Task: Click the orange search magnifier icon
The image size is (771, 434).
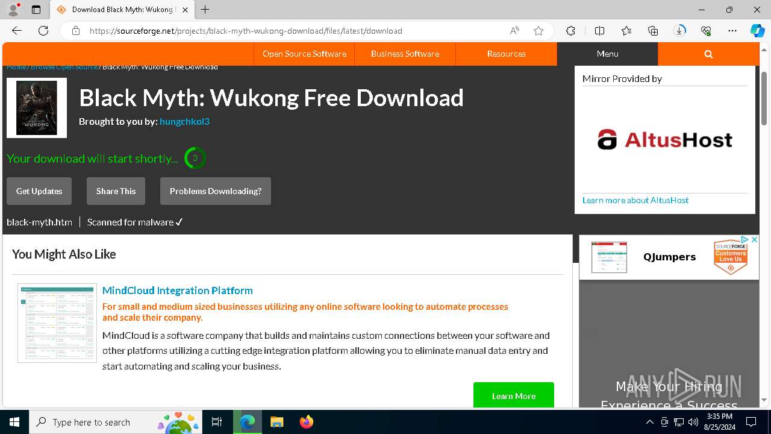Action: point(708,54)
